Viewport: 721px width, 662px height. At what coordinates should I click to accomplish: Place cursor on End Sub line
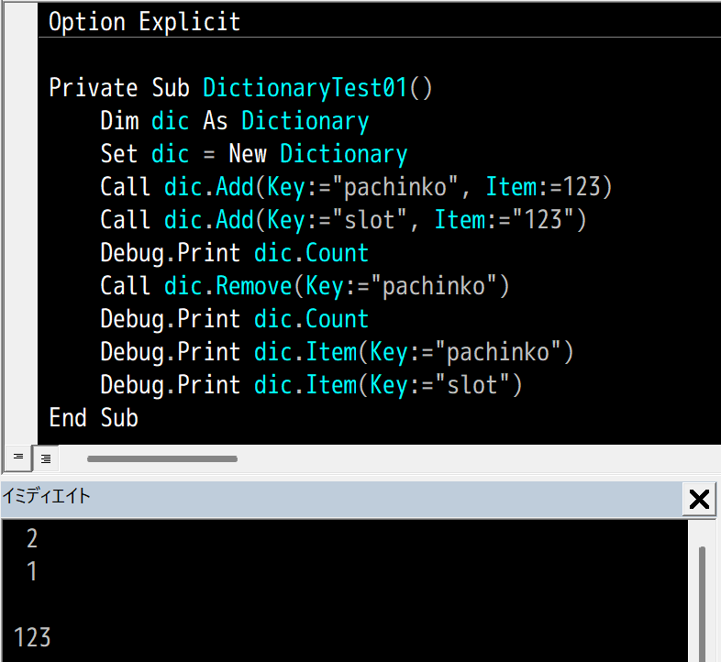coord(94,417)
